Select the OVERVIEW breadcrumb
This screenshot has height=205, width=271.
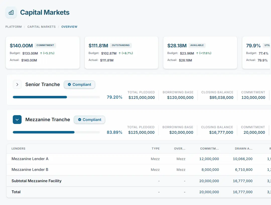(x=69, y=27)
